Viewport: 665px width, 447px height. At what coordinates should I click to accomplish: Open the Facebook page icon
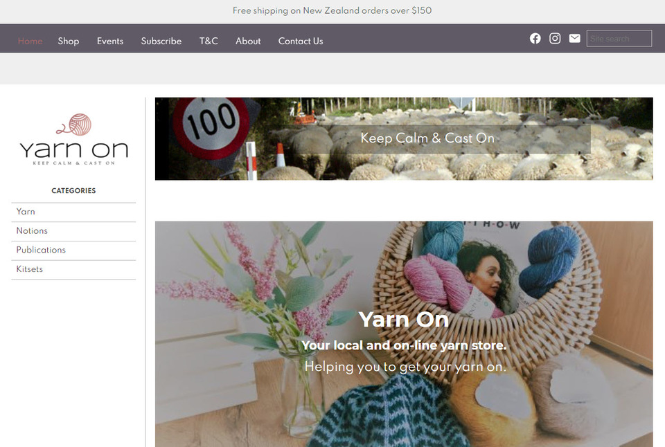tap(535, 39)
